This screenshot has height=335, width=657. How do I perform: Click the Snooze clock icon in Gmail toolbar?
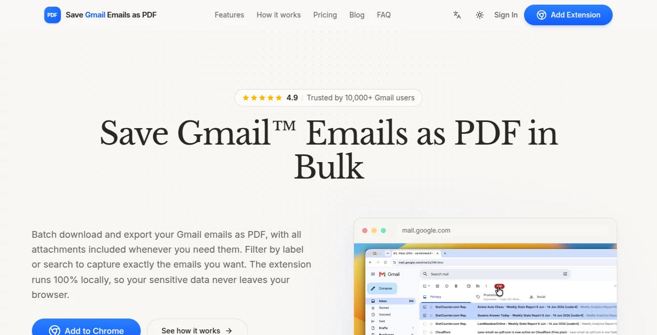(x=447, y=286)
